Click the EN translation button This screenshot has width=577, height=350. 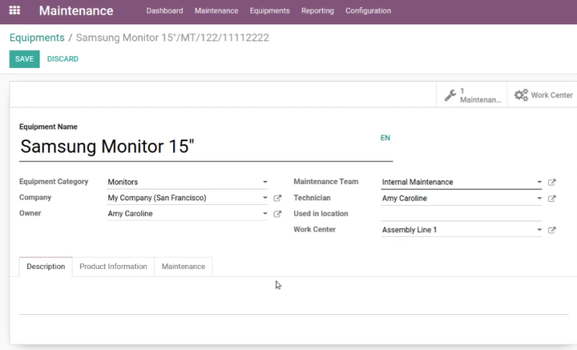385,138
